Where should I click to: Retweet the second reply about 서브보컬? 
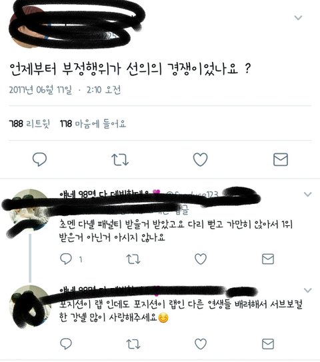[x=133, y=344]
